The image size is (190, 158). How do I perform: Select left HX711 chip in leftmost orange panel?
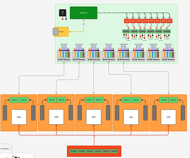pos(15,100)
